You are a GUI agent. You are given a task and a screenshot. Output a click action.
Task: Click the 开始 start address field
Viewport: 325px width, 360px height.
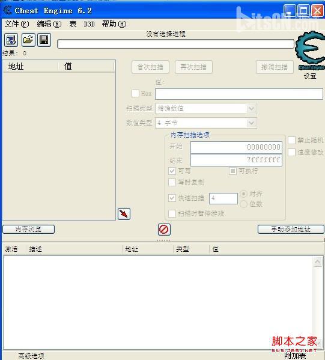pos(236,147)
